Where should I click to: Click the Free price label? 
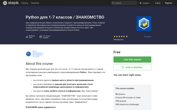(x=117, y=52)
